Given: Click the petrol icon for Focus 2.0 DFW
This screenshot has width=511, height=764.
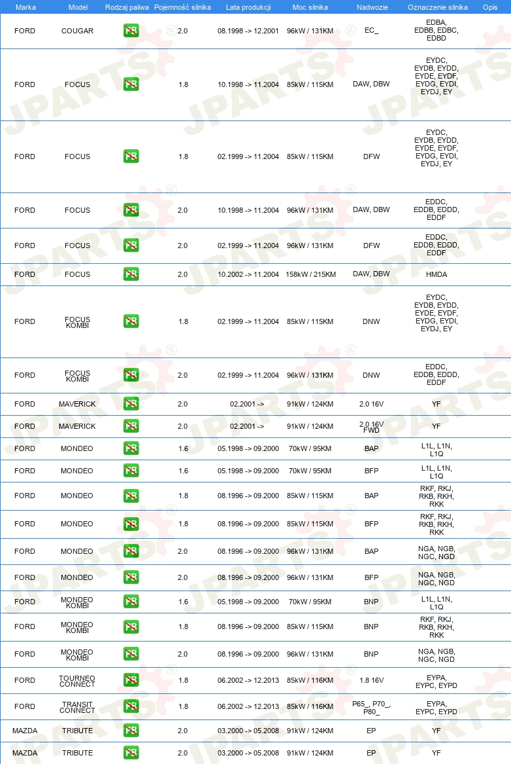Looking at the screenshot, I should click(x=131, y=245).
